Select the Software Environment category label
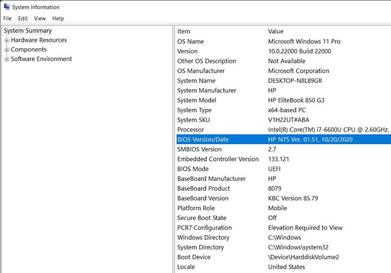 click(41, 60)
